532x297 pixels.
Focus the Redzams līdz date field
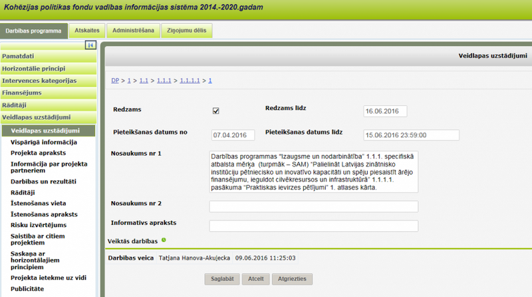point(385,111)
